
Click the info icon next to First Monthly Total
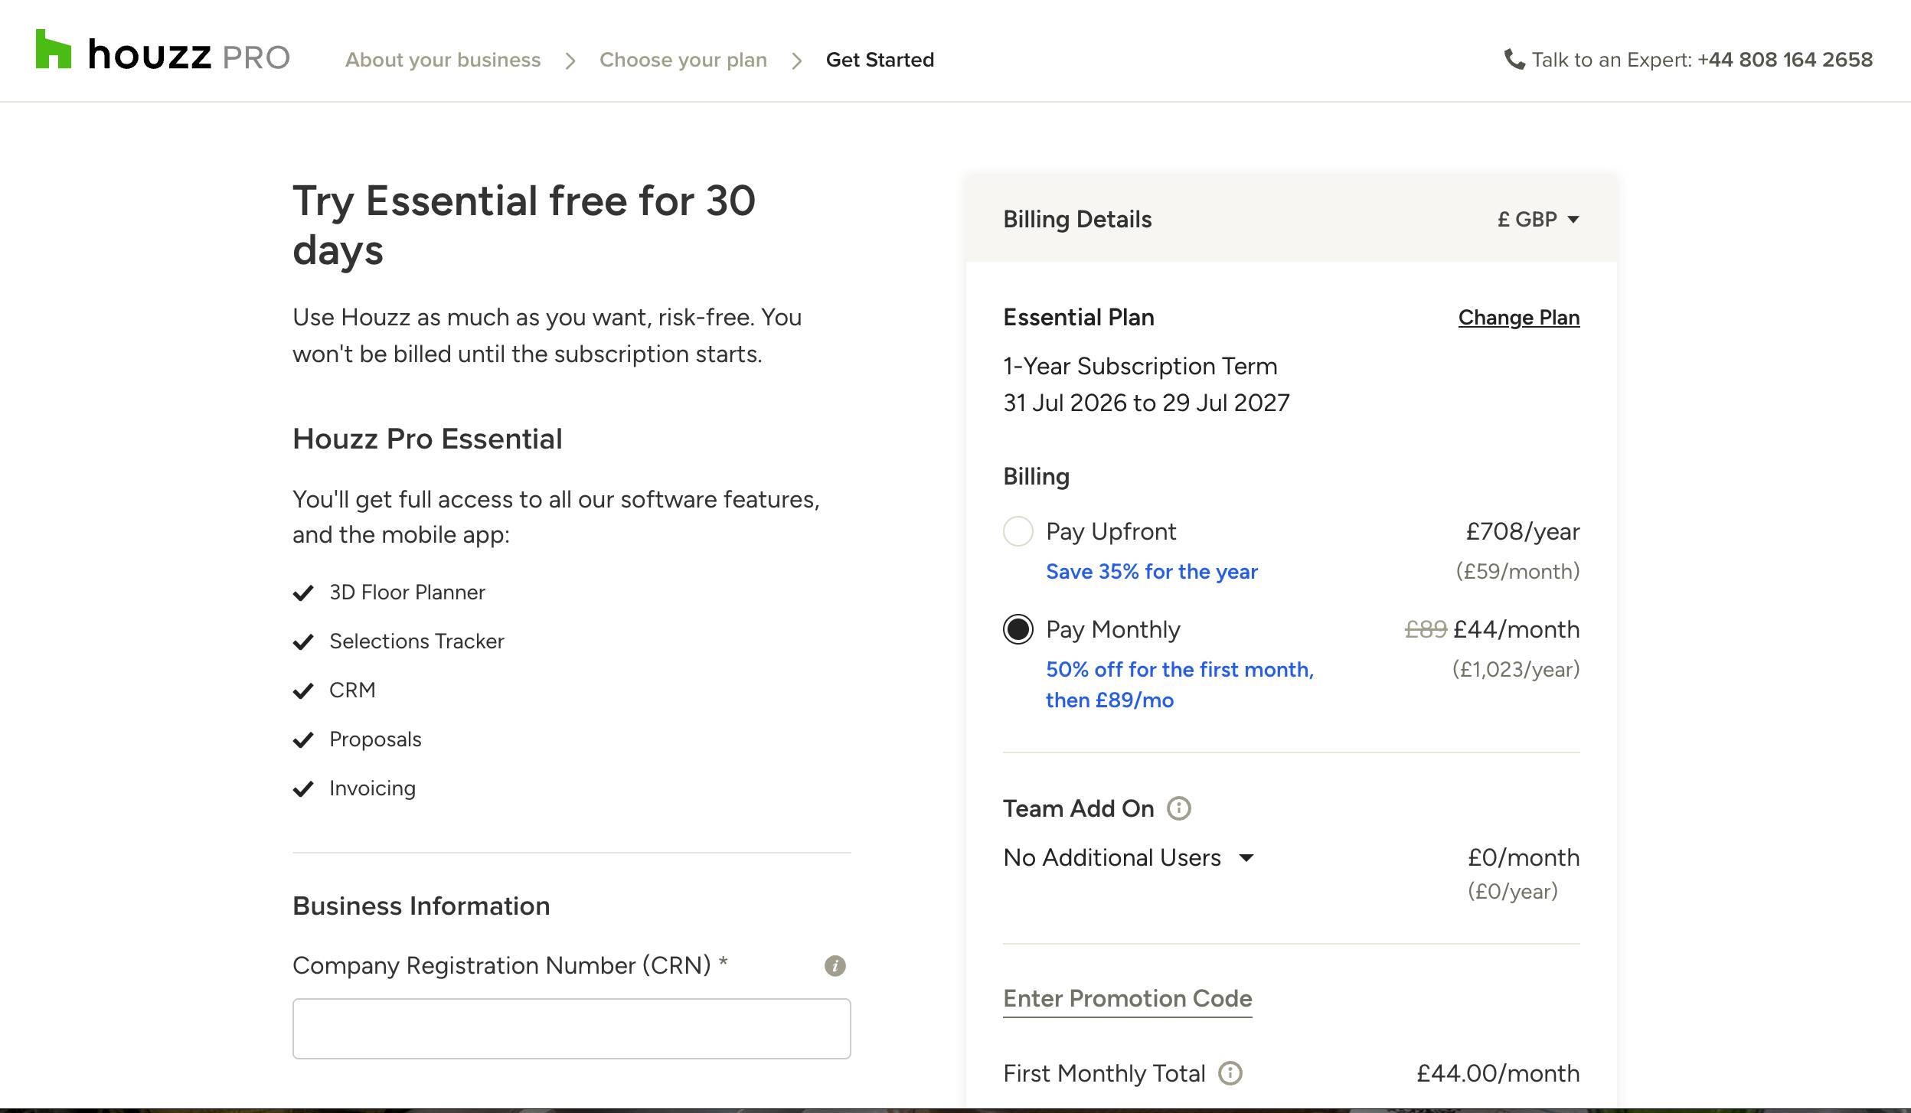click(x=1230, y=1073)
